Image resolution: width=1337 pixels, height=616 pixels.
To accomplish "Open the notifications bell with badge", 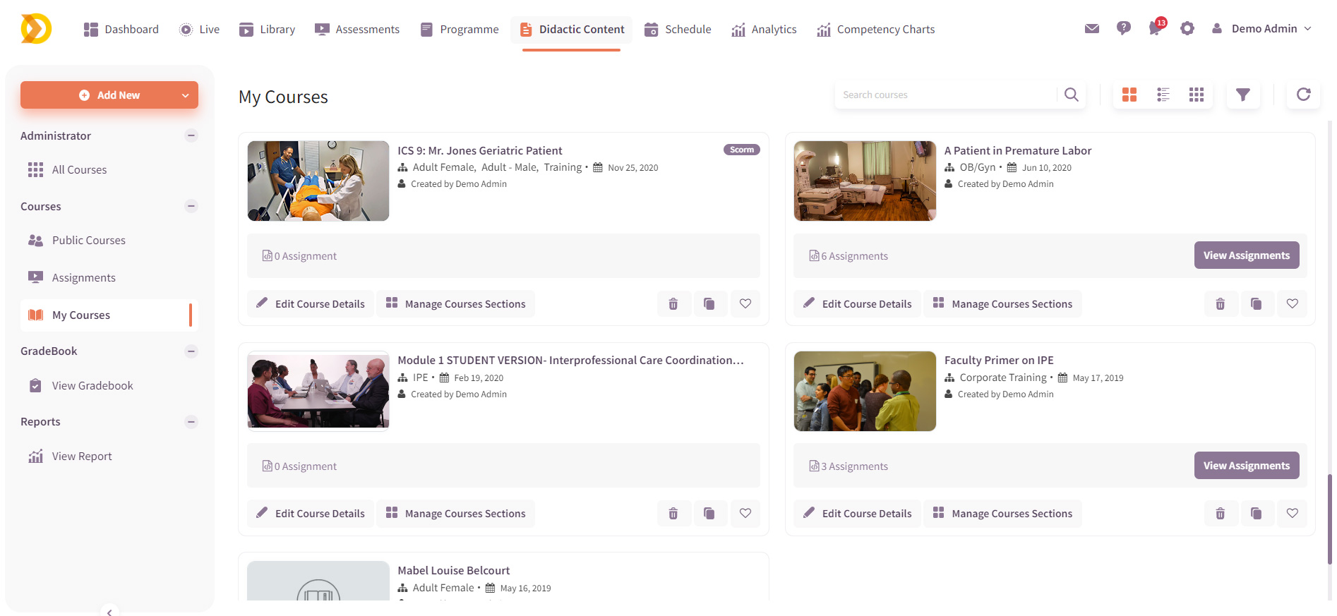I will coord(1155,29).
